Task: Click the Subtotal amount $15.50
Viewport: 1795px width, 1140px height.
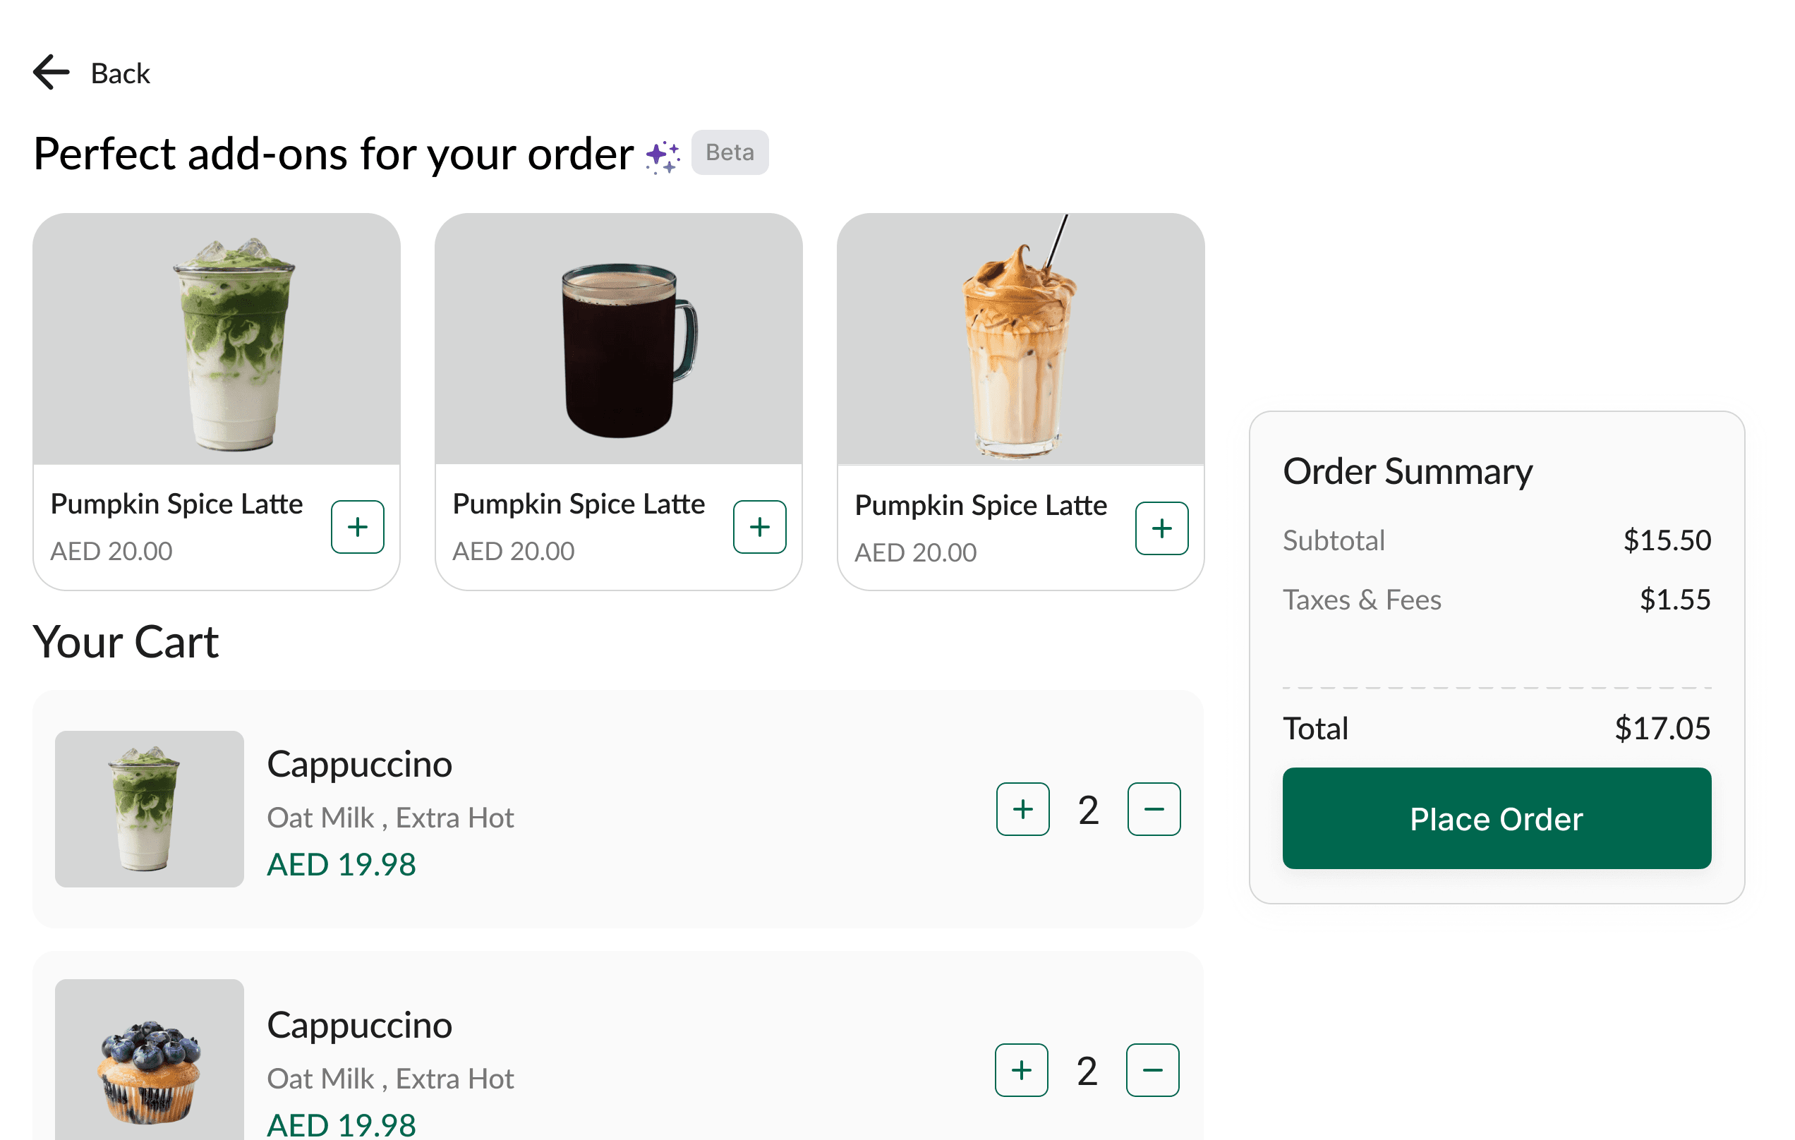Action: [1668, 540]
